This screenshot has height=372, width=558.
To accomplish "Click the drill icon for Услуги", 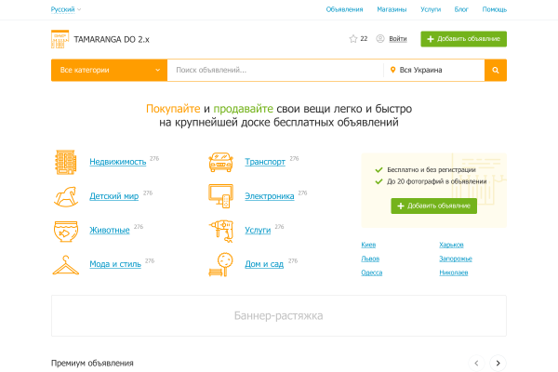I will click(220, 230).
